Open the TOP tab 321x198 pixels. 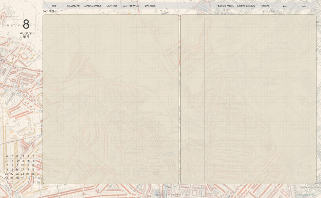pyautogui.click(x=54, y=6)
